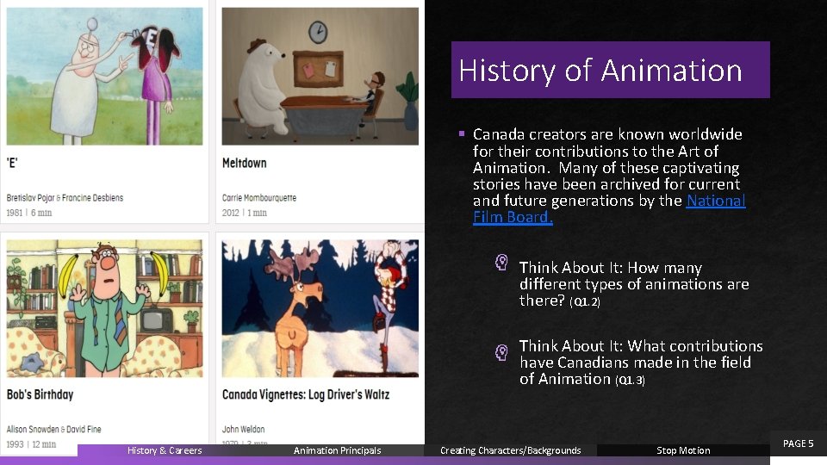Select the 'E' film title text
Screen dimensions: 827x465
[x=12, y=163]
